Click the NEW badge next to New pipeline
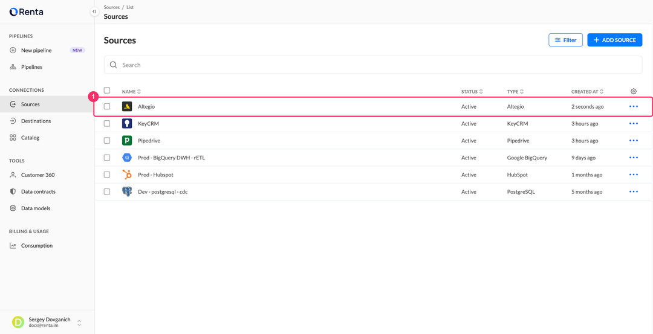This screenshot has height=334, width=653. (77, 50)
